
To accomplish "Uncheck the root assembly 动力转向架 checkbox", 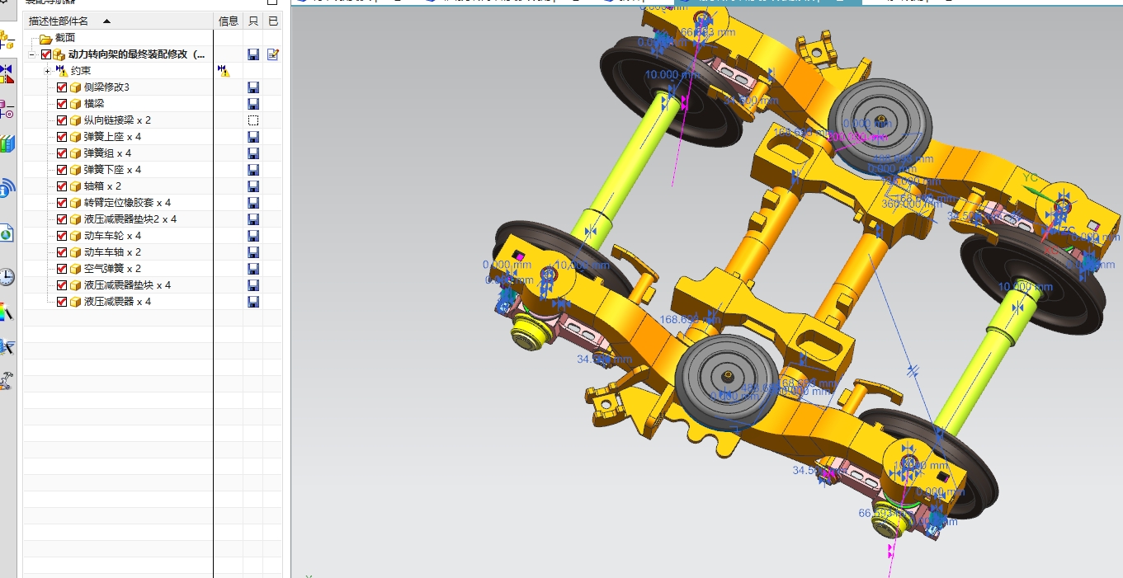I will 46,54.
